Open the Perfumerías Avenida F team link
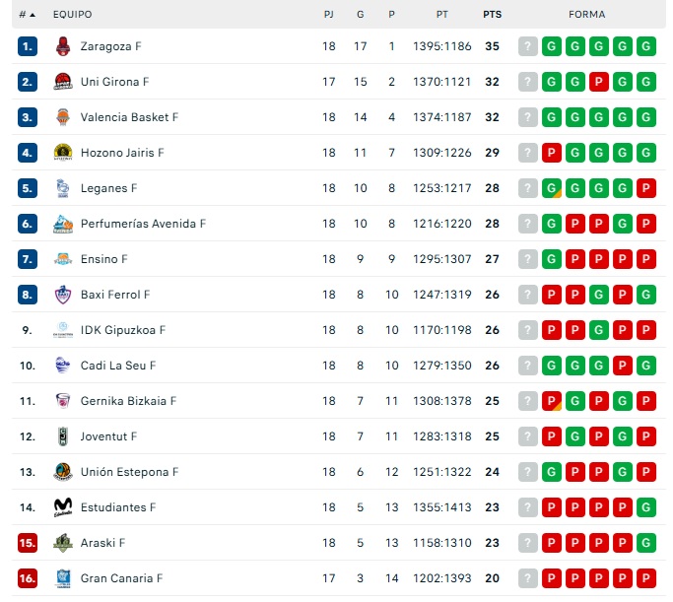673x602 pixels. (x=143, y=224)
